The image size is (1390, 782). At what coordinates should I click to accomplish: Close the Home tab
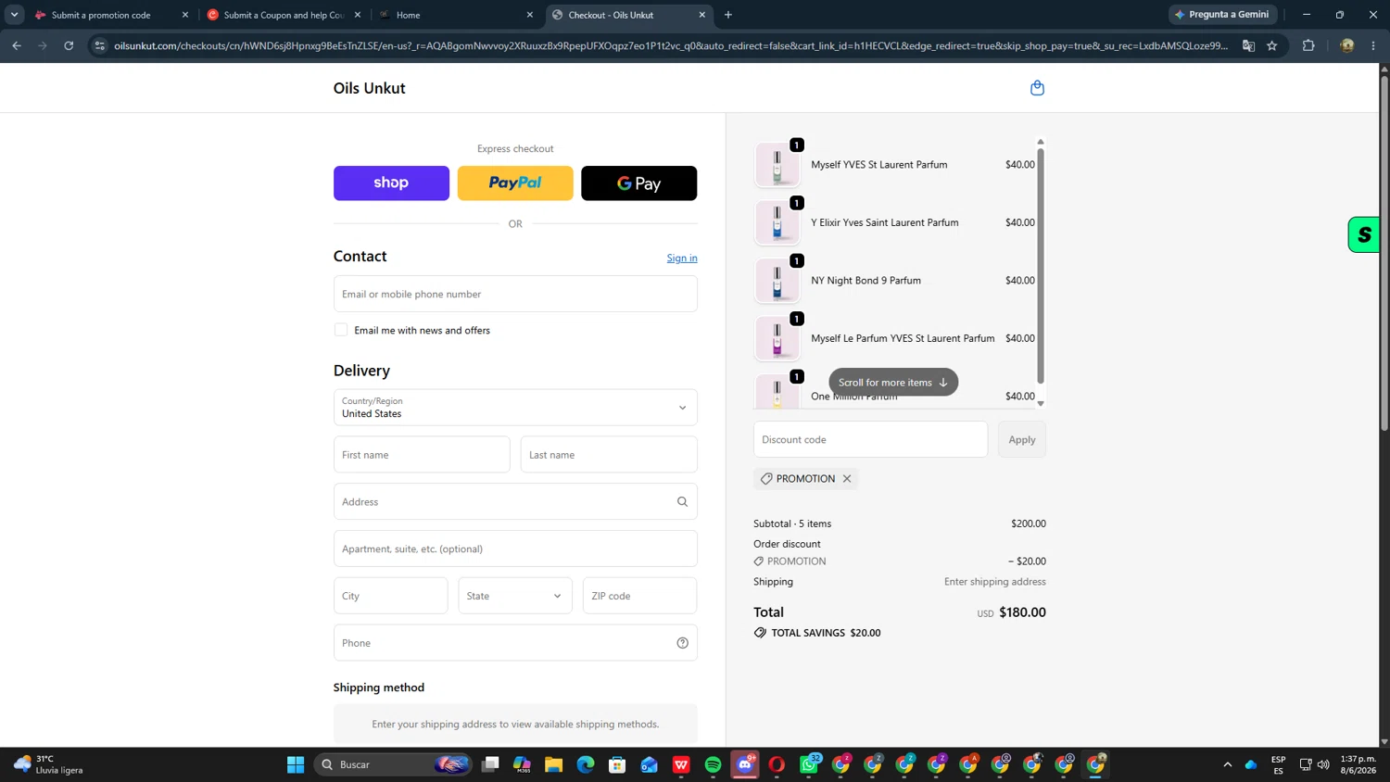[530, 15]
